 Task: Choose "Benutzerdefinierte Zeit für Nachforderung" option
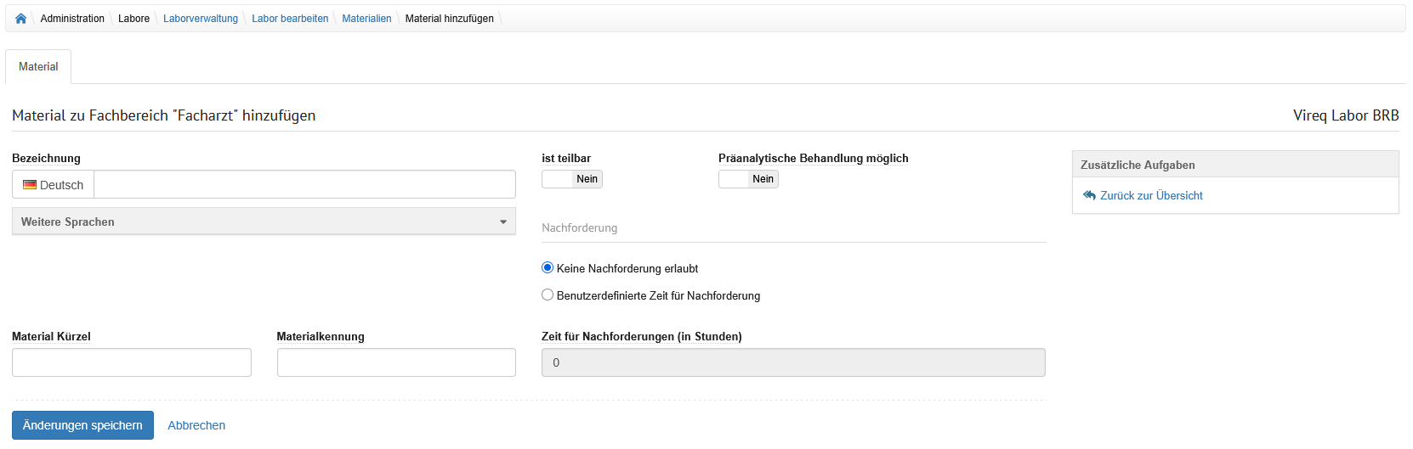click(548, 295)
